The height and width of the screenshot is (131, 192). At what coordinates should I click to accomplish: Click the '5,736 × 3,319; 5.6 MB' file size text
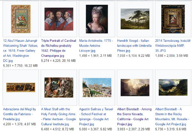coord(171,129)
